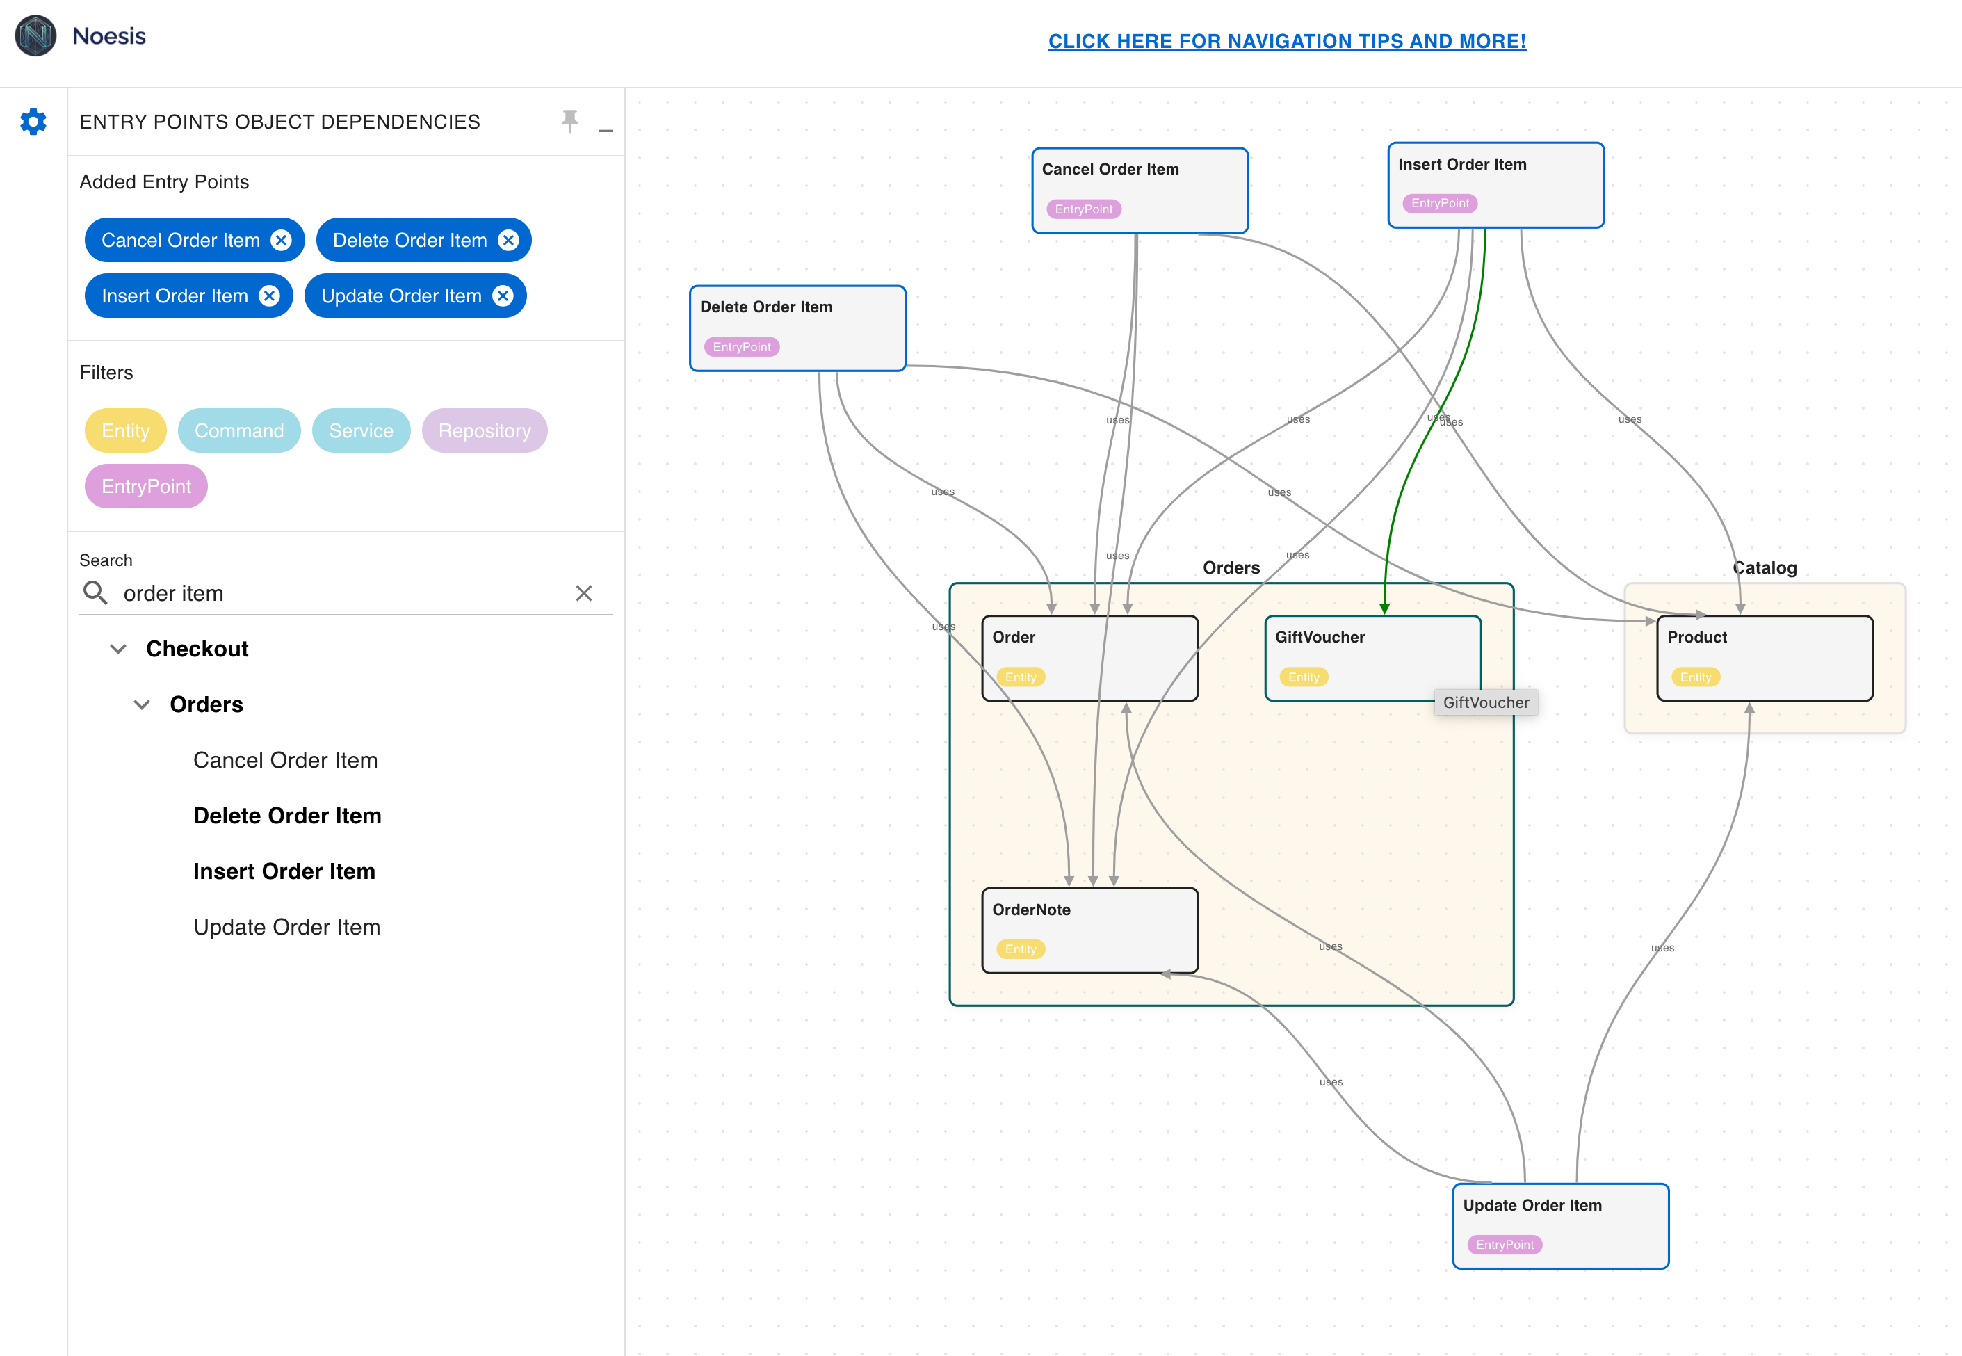This screenshot has width=1962, height=1356.
Task: Toggle the EntryPoint filter chip
Action: 146,486
